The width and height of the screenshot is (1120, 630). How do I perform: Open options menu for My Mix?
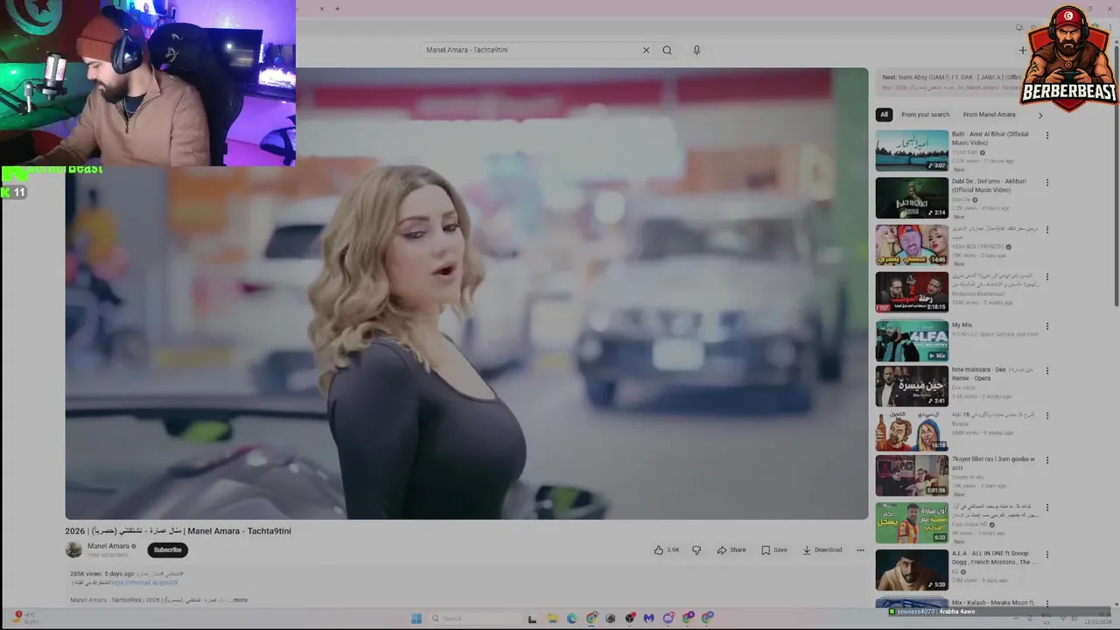coord(1046,325)
